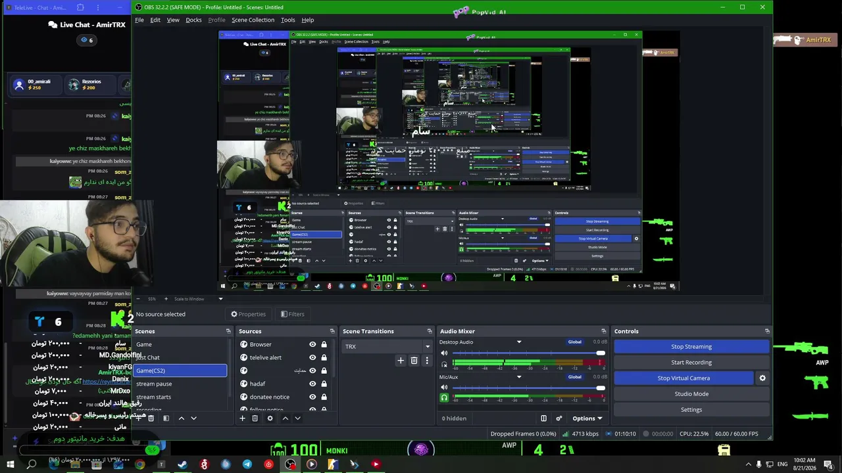Screen dimensions: 842x473
Task: Open OBS Settings from Controls
Action: [691, 410]
